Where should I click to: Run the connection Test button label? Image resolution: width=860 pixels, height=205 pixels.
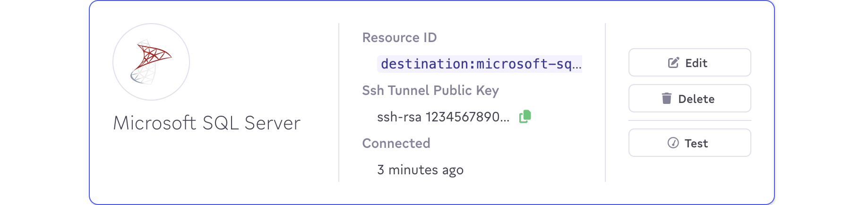(696, 143)
